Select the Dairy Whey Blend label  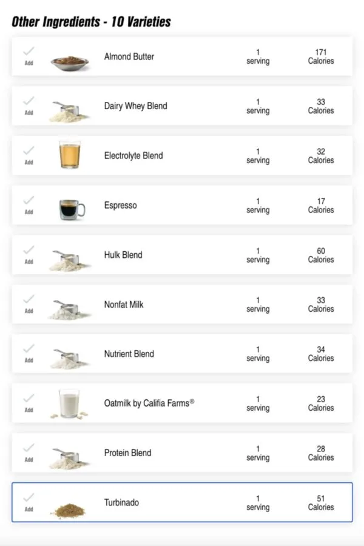[x=135, y=106]
